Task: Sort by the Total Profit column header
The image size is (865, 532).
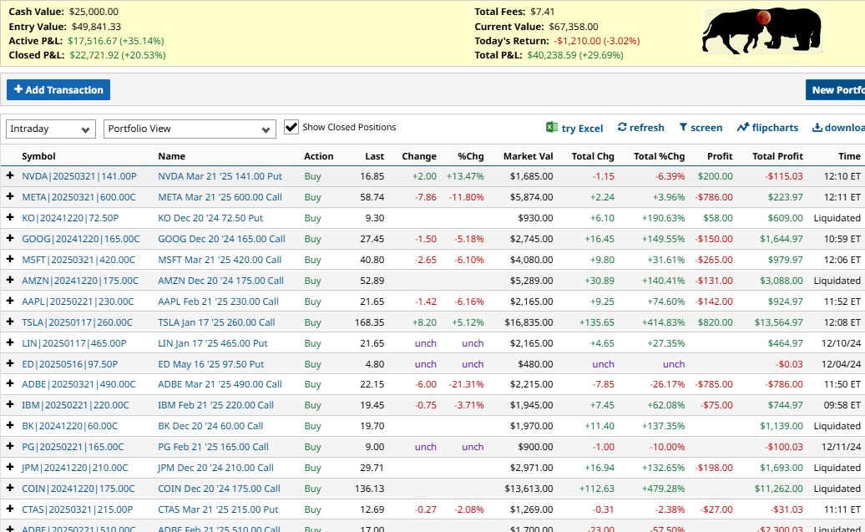Action: [x=777, y=156]
